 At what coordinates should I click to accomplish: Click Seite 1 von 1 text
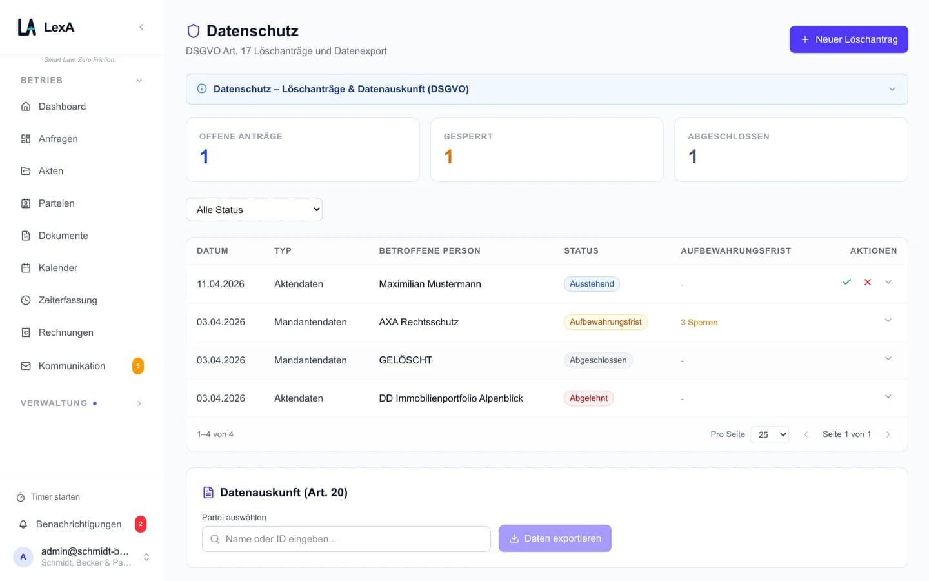point(846,434)
